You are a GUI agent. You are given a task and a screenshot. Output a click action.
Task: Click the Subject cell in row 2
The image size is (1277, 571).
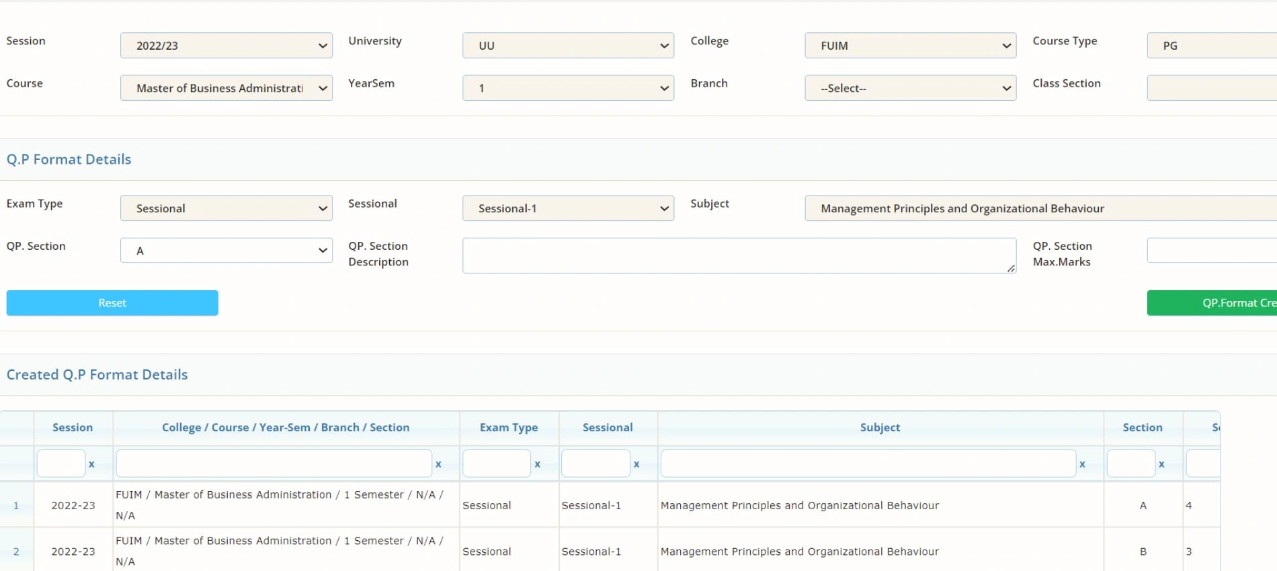coord(880,552)
